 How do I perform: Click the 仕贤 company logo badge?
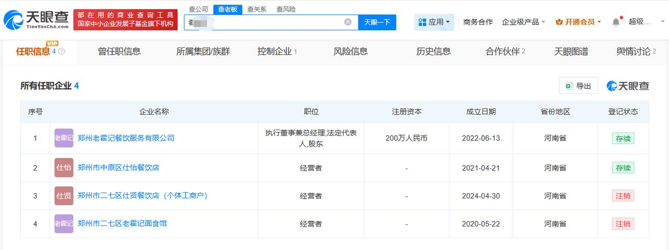(x=64, y=196)
